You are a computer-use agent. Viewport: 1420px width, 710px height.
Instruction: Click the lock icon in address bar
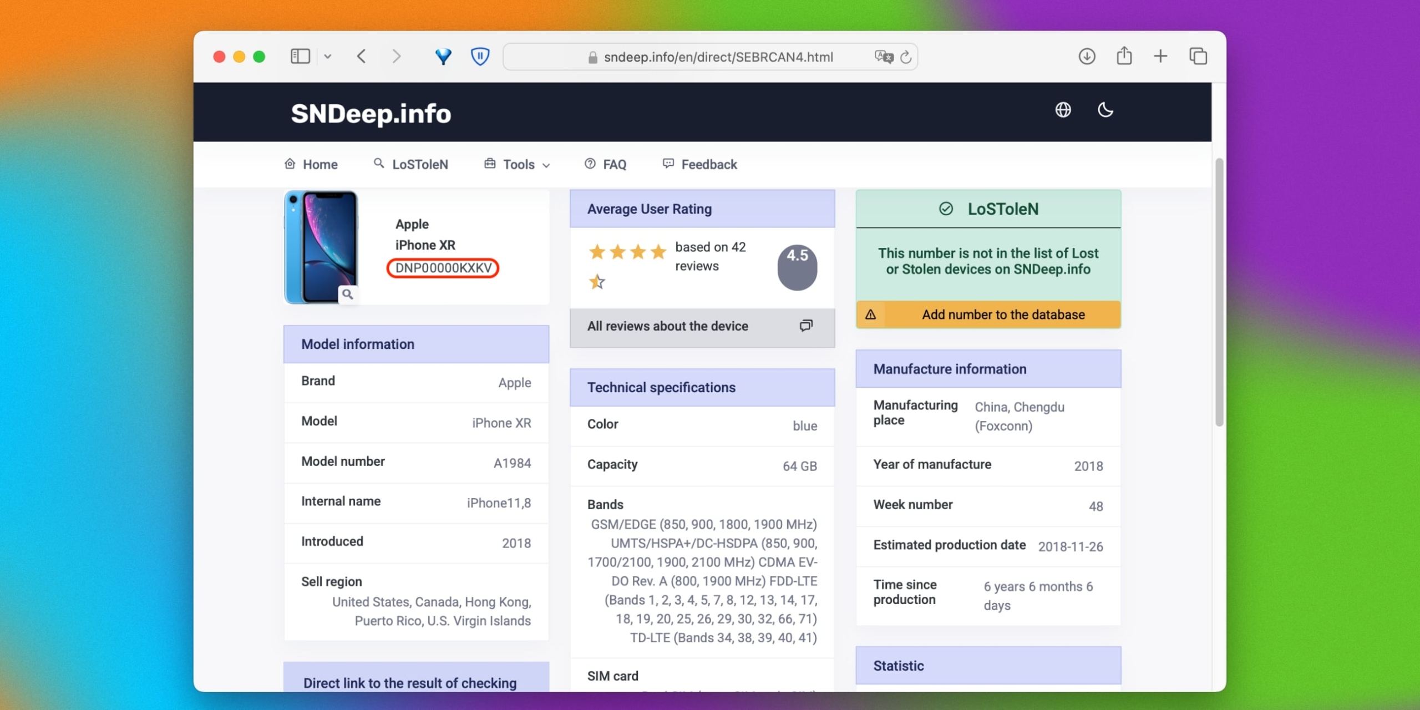coord(592,57)
